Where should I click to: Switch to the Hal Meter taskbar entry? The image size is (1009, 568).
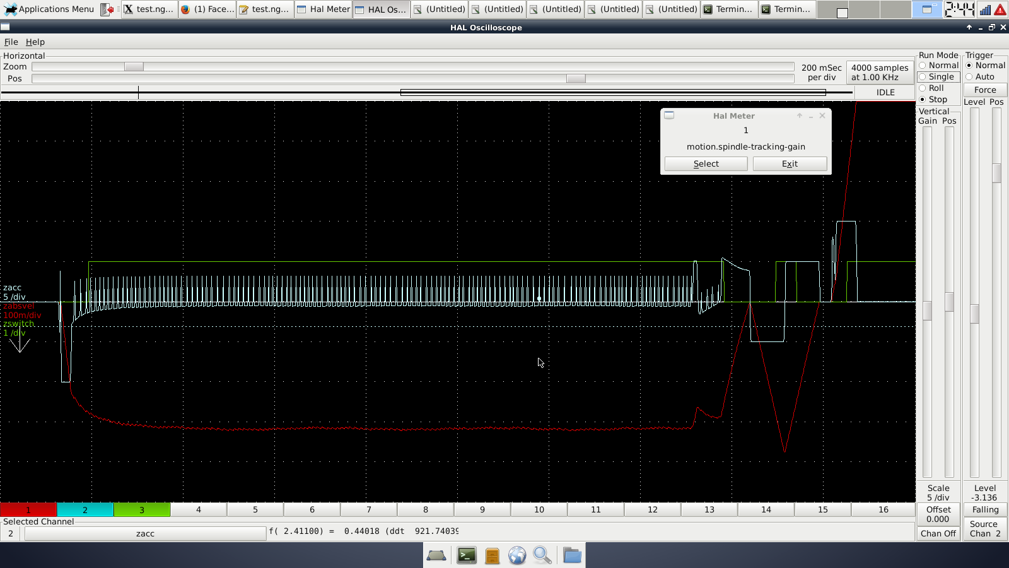click(324, 9)
